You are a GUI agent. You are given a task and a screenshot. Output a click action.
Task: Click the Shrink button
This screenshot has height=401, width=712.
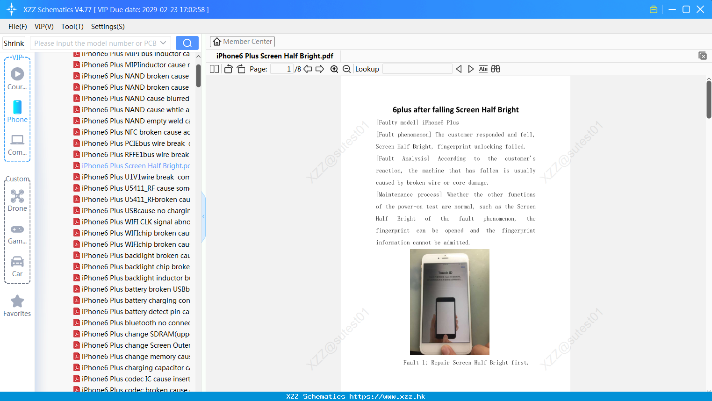coord(14,43)
